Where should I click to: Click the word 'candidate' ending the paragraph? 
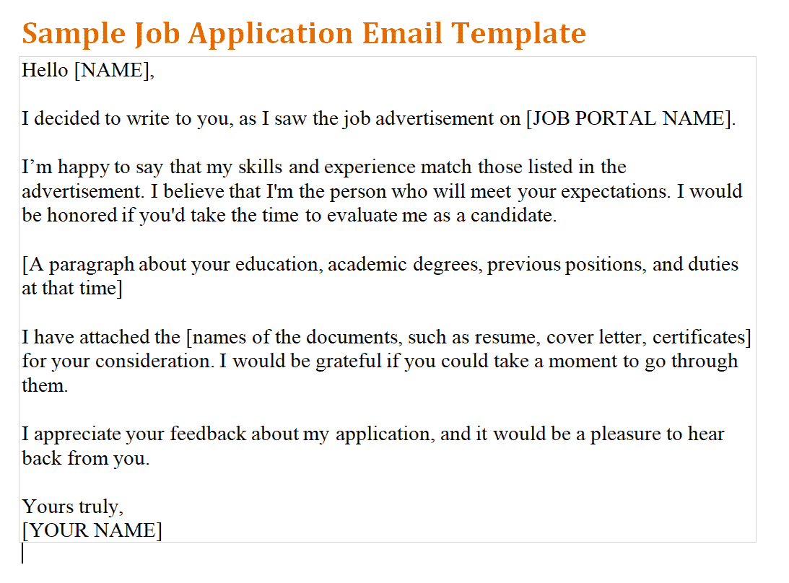pyautogui.click(x=511, y=216)
